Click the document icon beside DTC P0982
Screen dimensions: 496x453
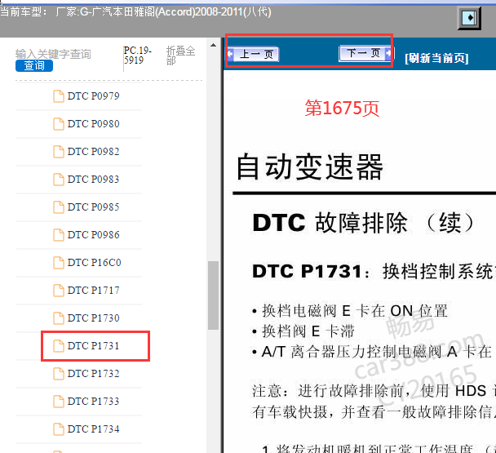pyautogui.click(x=59, y=152)
